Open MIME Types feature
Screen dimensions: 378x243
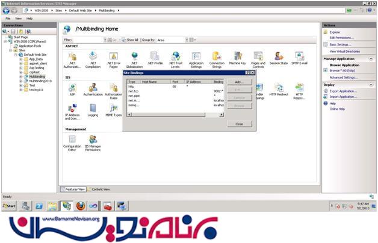[x=114, y=110]
